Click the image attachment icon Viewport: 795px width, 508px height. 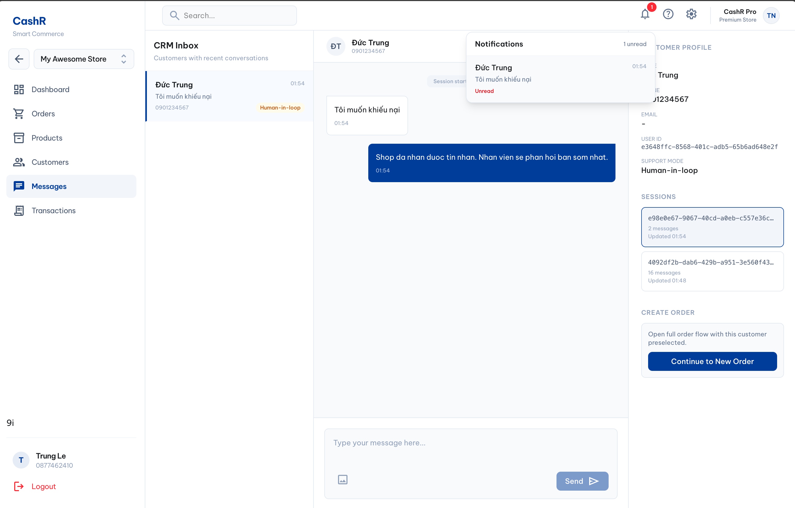343,479
